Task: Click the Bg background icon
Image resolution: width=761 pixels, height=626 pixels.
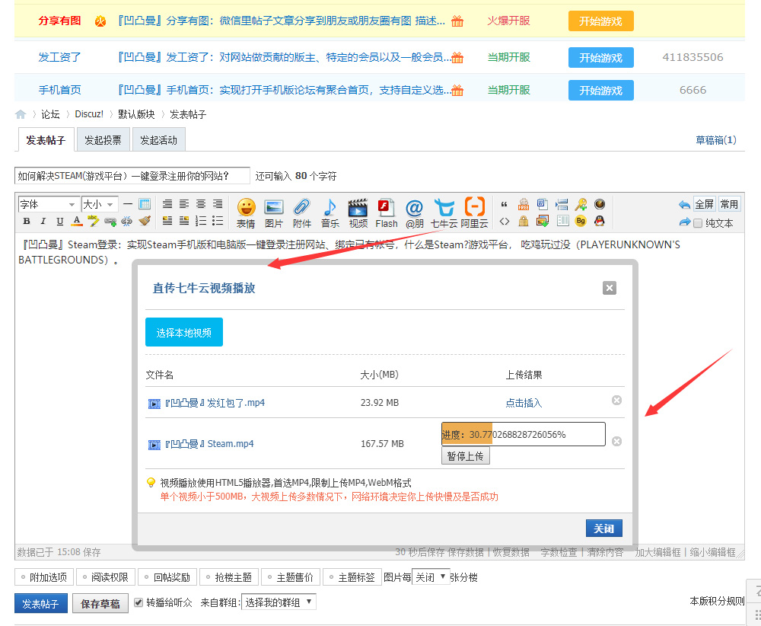Action: click(x=581, y=221)
